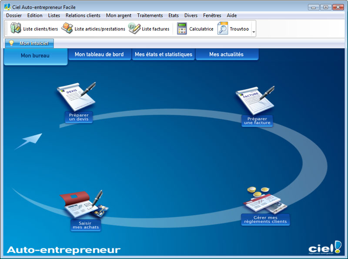Screen dimensions: 348x259
Task: Switch to Mon tableau de bord tab
Action: click(x=100, y=54)
